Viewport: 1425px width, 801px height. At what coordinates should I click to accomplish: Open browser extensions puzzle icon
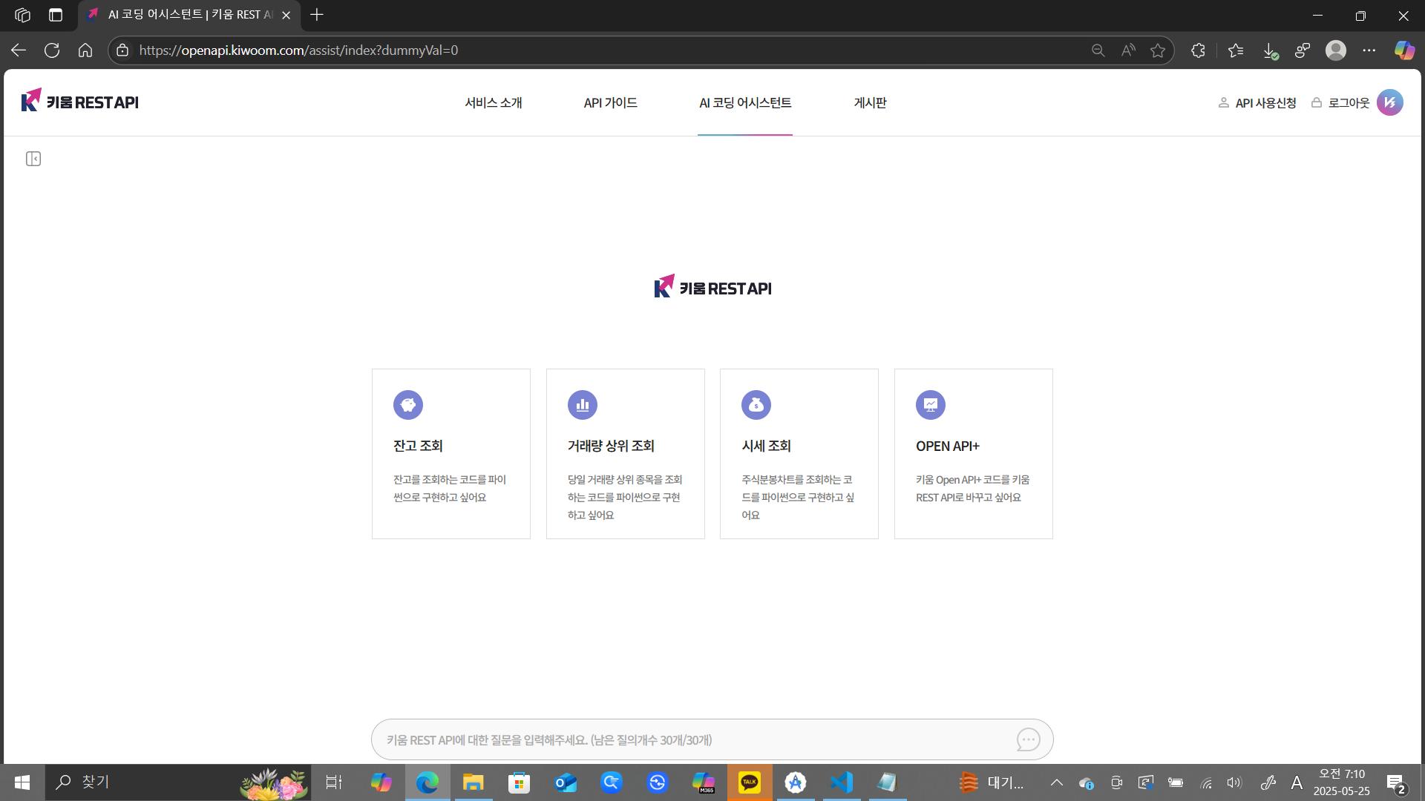pos(1198,50)
